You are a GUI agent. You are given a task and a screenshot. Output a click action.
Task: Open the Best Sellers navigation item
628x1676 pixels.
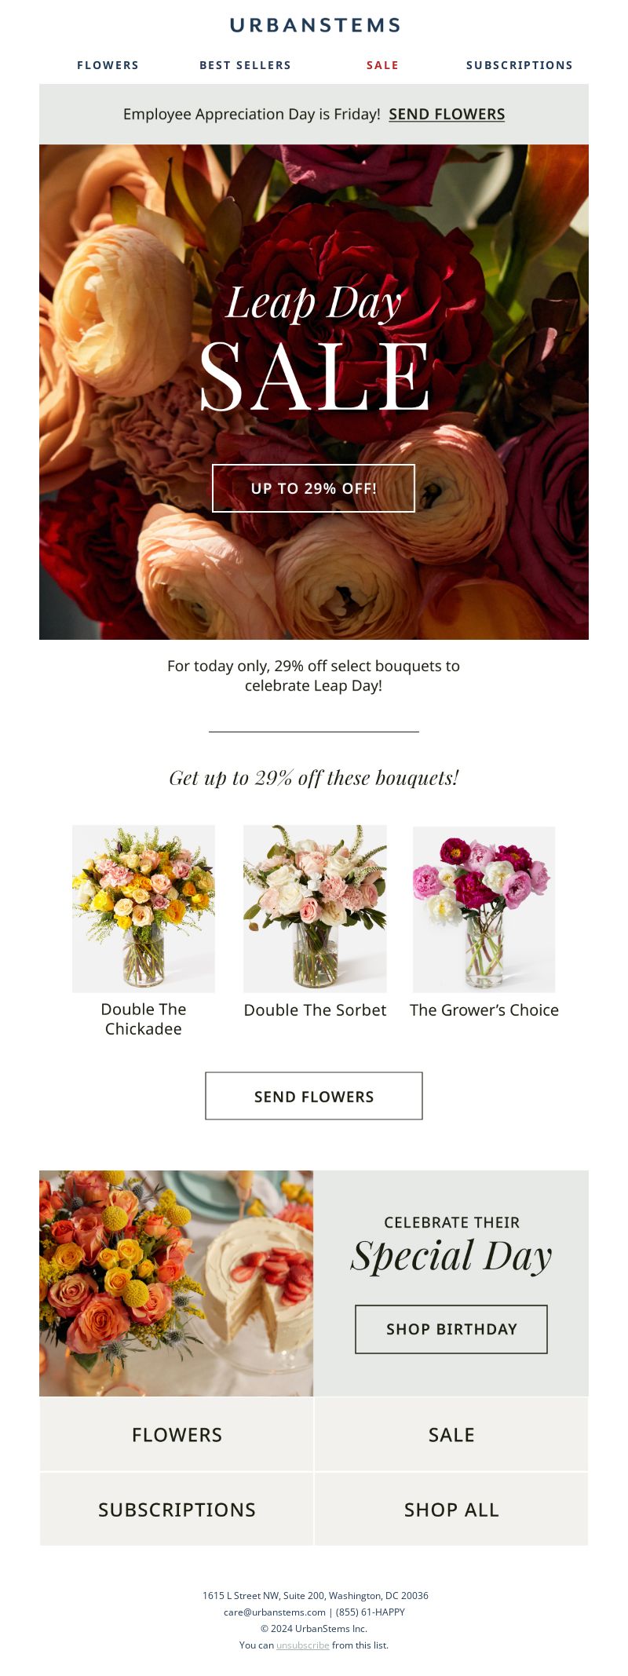(245, 65)
